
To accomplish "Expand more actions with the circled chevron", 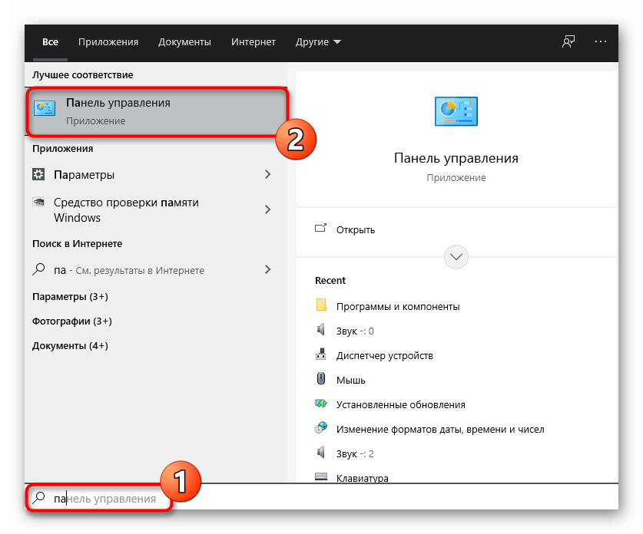I will pyautogui.click(x=456, y=255).
